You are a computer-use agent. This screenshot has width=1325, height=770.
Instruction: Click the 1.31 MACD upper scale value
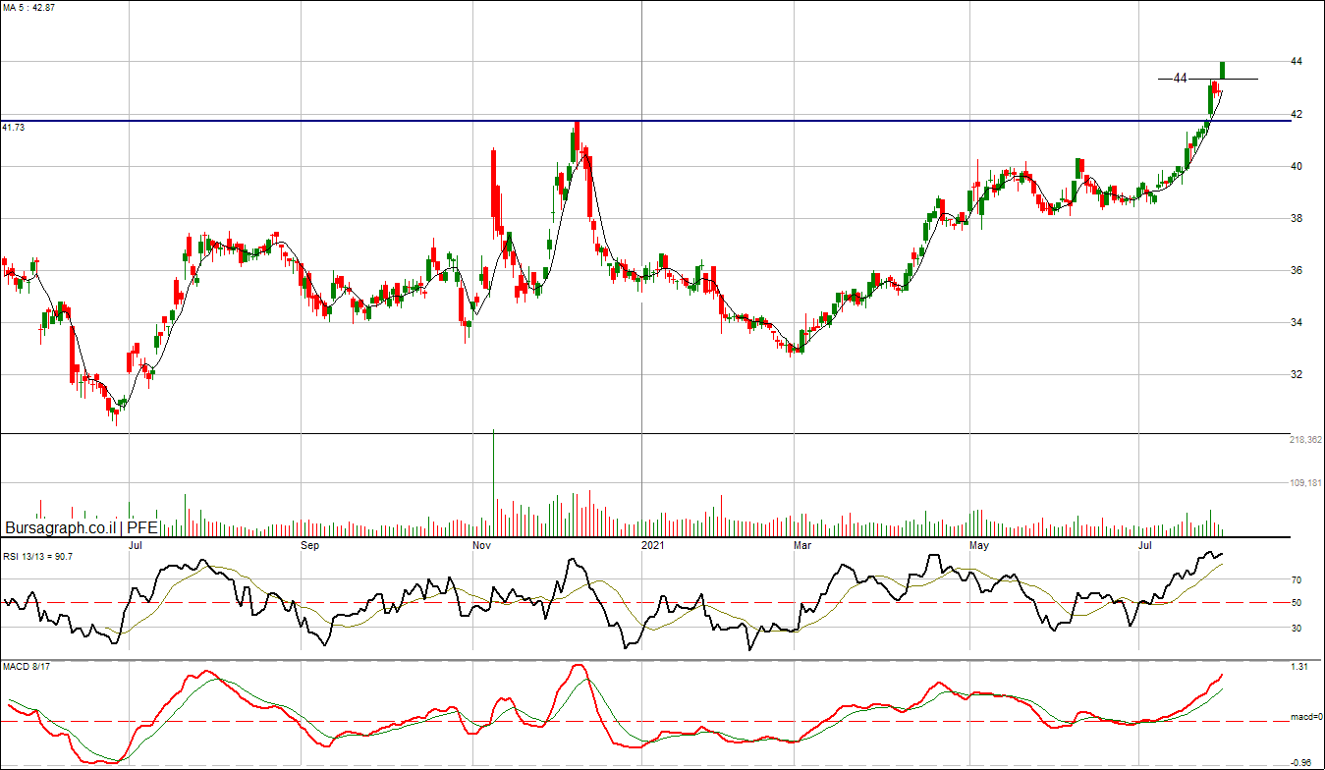coord(1297,668)
